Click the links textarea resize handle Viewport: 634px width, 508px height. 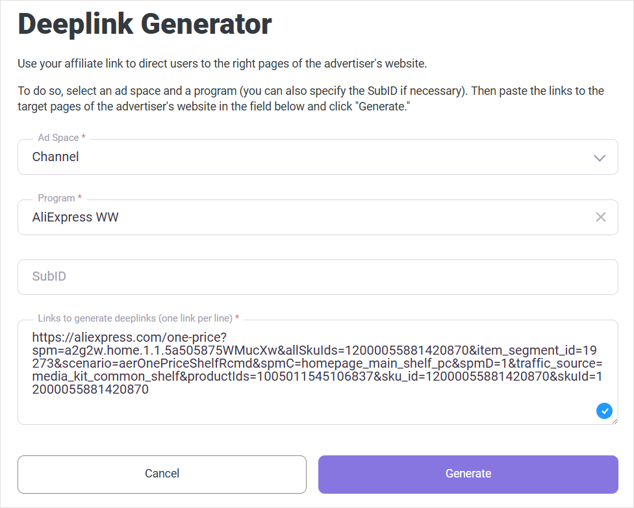615,421
